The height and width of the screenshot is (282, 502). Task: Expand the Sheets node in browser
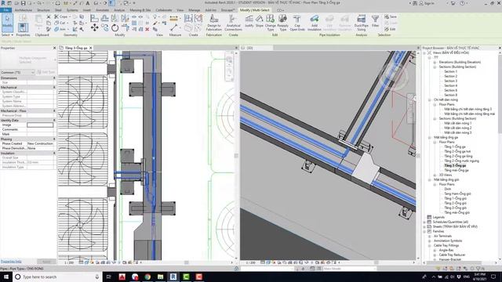[424, 227]
